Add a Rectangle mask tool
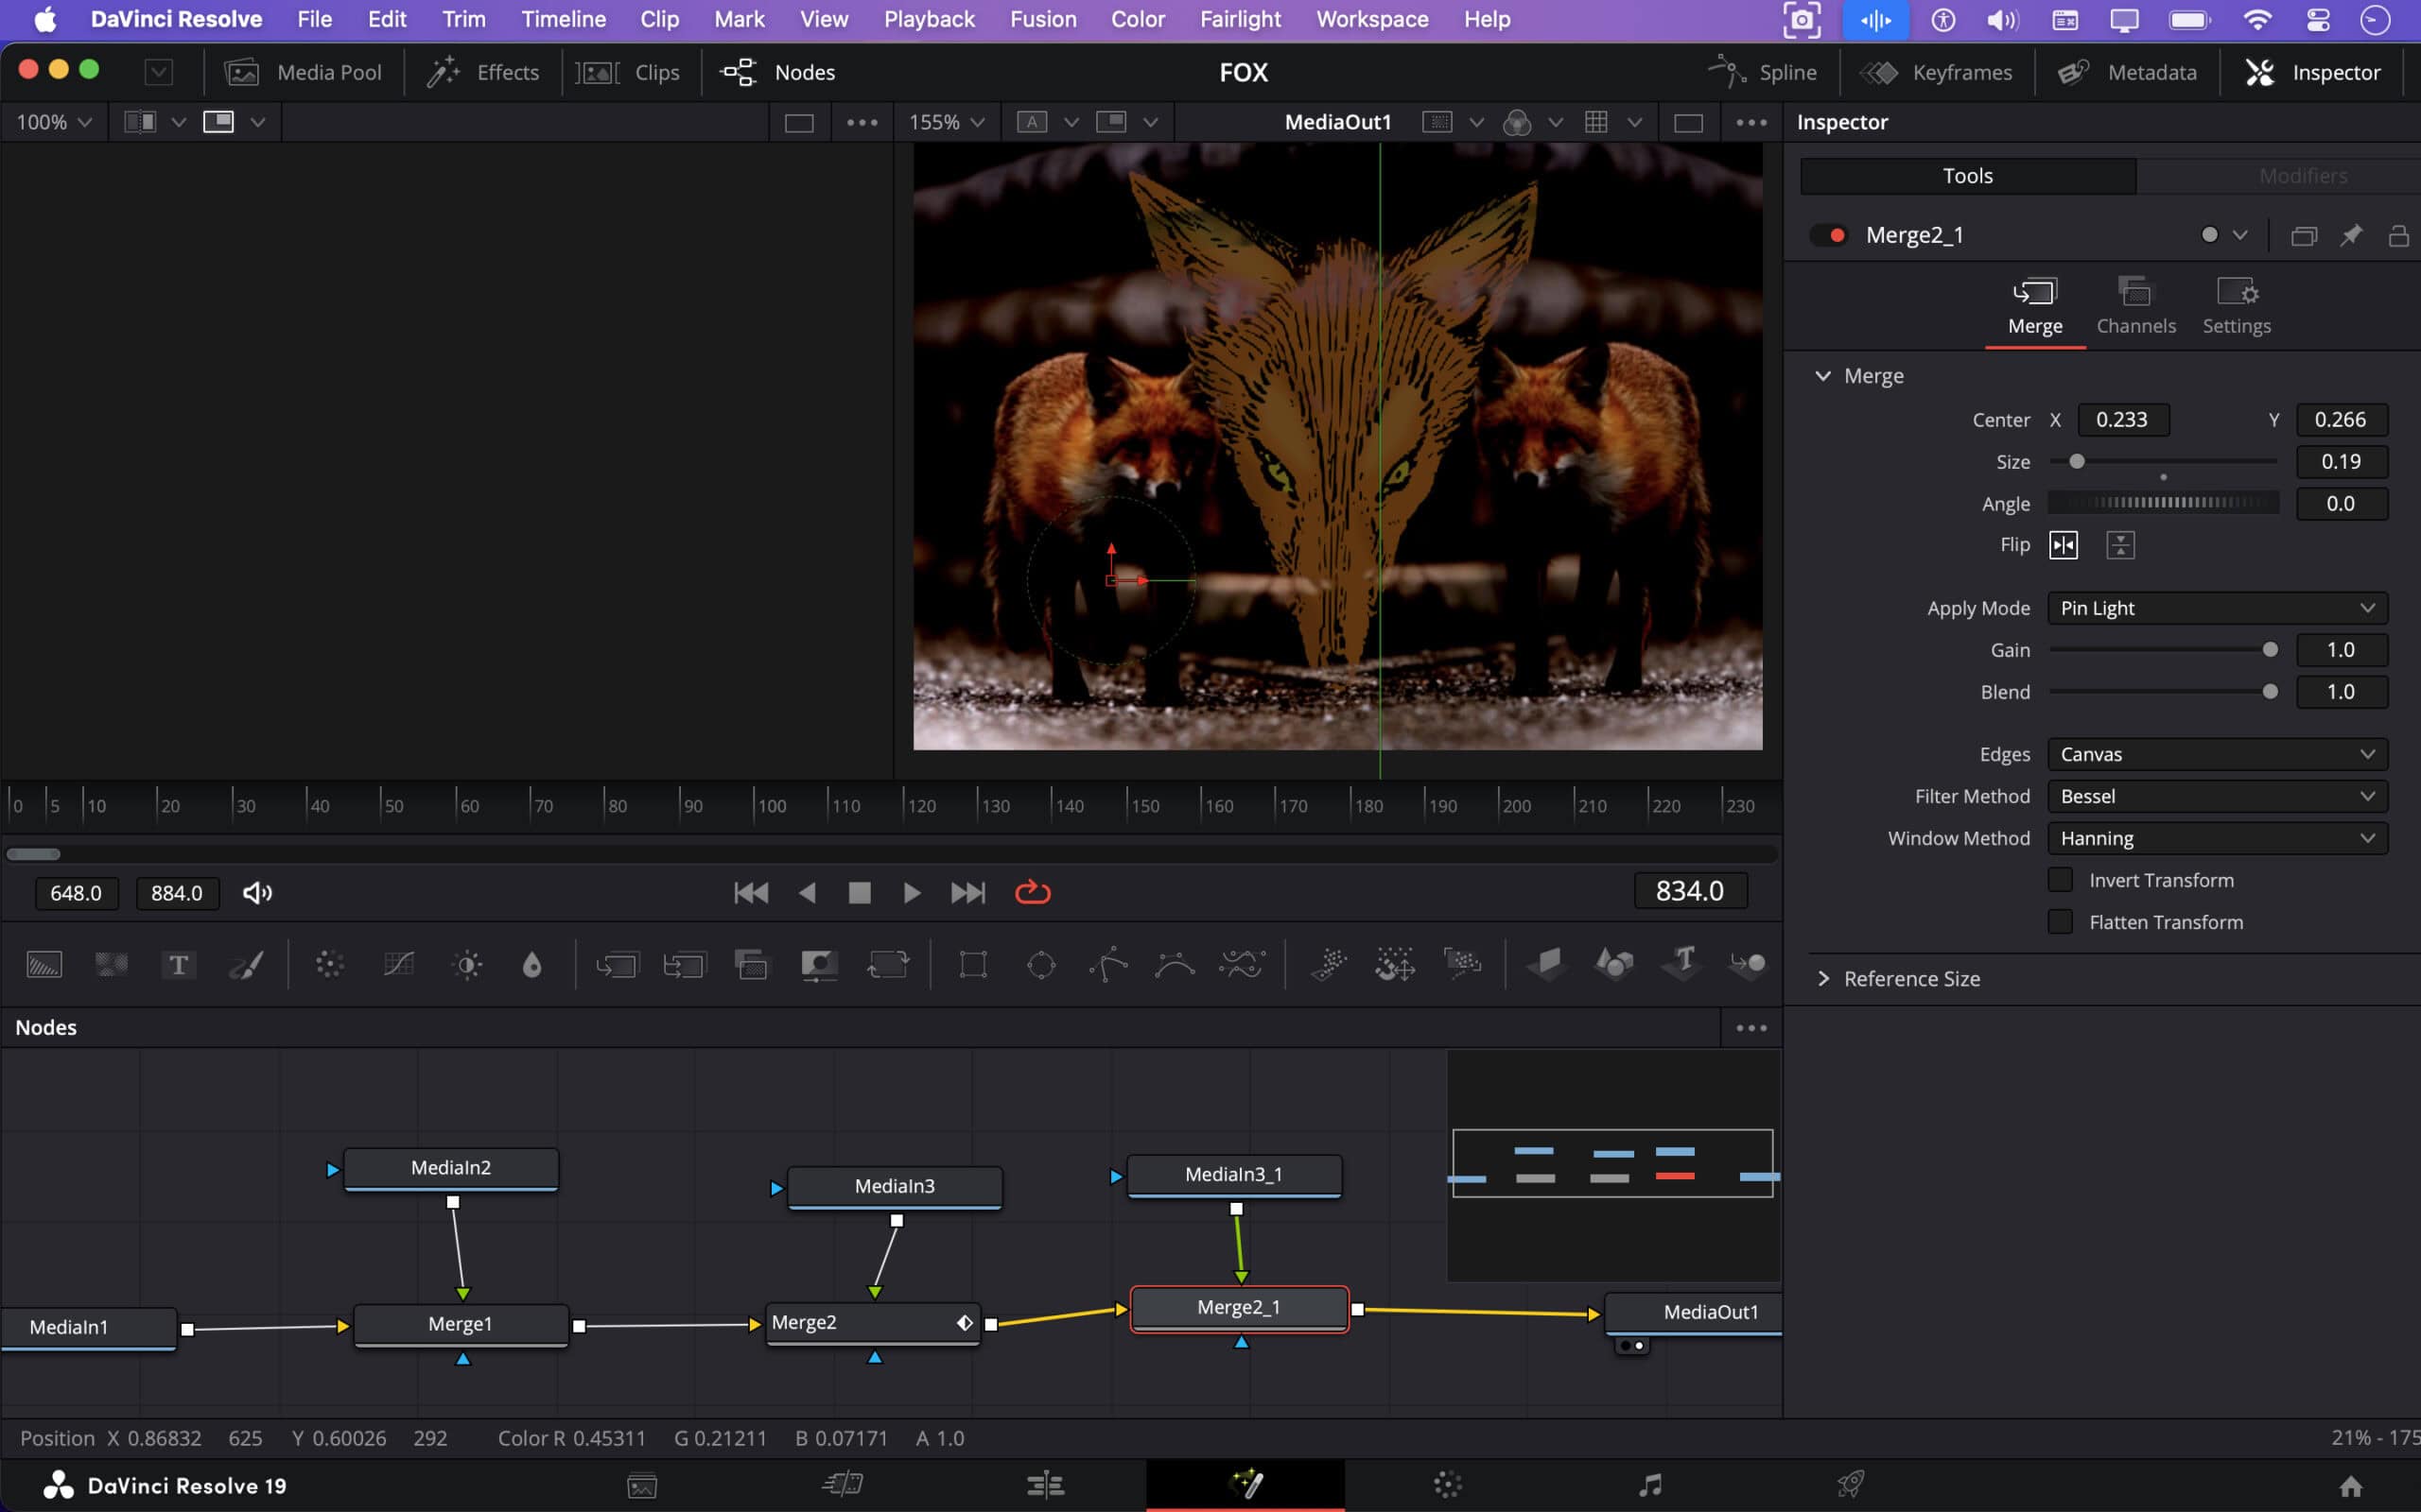Image resolution: width=2421 pixels, height=1512 pixels. [972, 964]
